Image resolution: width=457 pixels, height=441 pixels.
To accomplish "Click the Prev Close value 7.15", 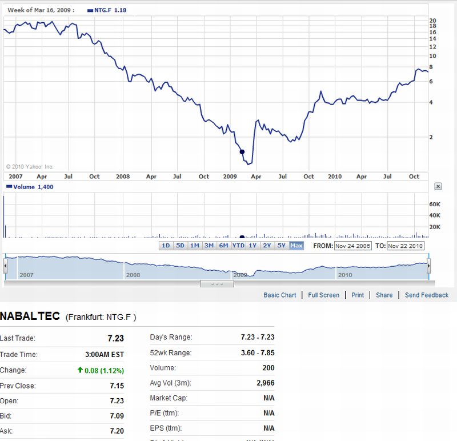I will pyautogui.click(x=117, y=386).
